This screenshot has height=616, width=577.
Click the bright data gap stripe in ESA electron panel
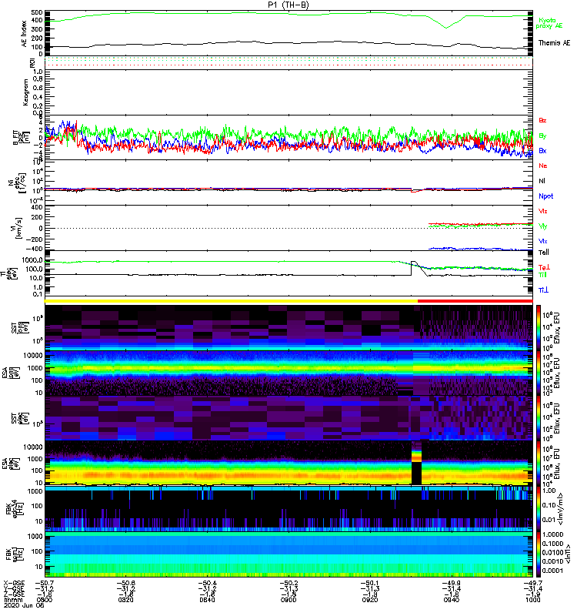point(416,463)
